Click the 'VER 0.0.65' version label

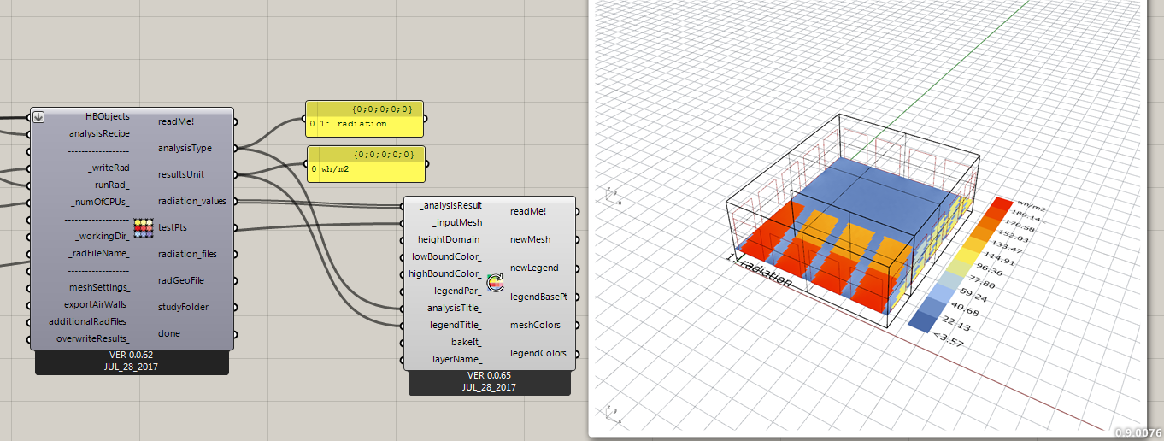[489, 375]
